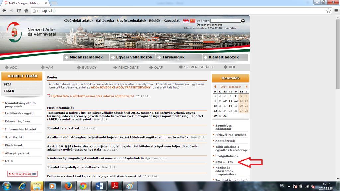Open the Társaságok tab
The height and width of the screenshot is (191, 340).
(x=179, y=57)
